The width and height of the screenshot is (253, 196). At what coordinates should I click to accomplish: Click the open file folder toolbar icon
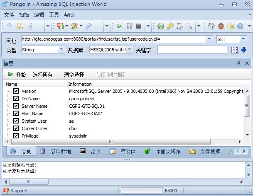point(20,26)
